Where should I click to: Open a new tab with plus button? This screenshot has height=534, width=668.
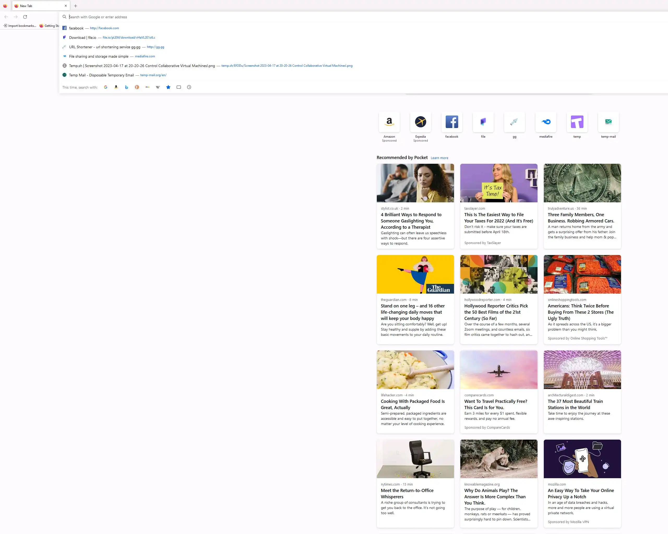76,6
